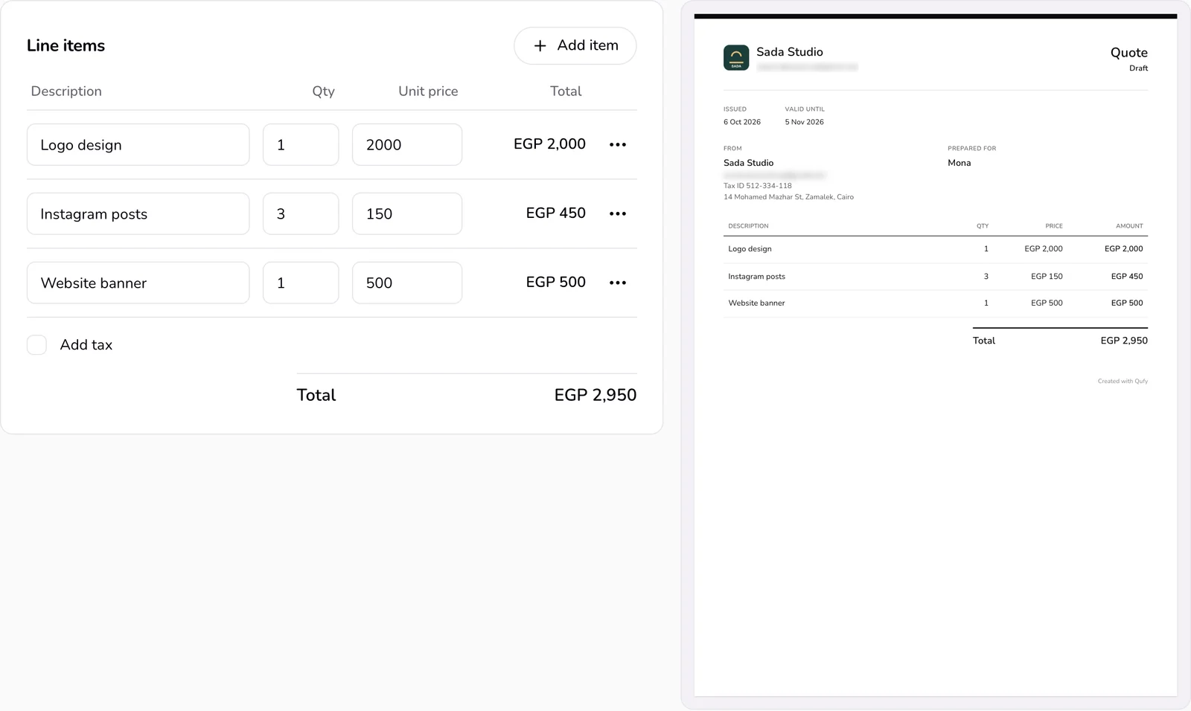Click the Qty field showing 3
Viewport: 1191px width, 711px height.
pos(301,213)
